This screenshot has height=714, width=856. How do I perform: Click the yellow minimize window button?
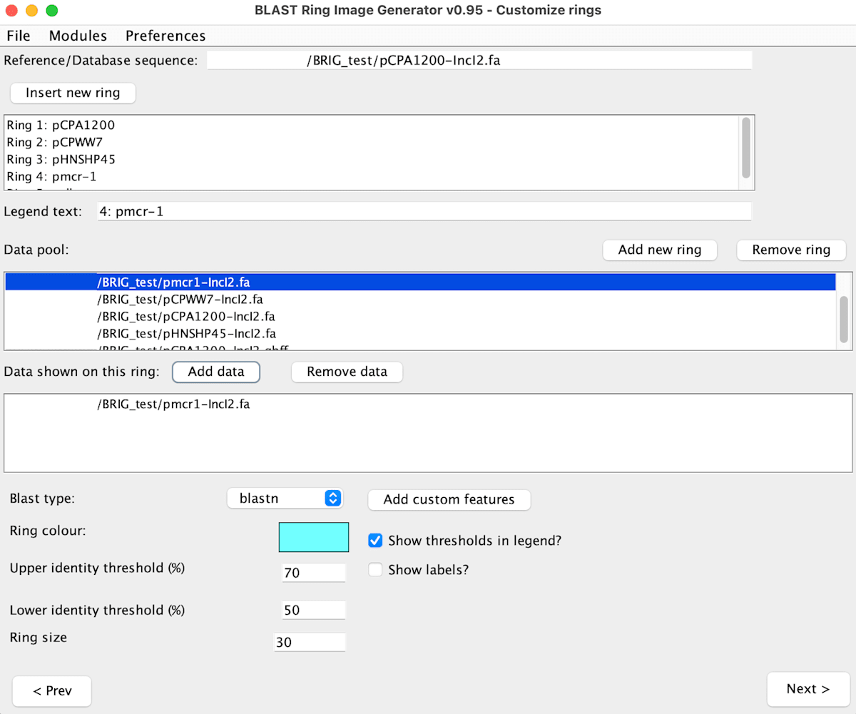coord(31,11)
